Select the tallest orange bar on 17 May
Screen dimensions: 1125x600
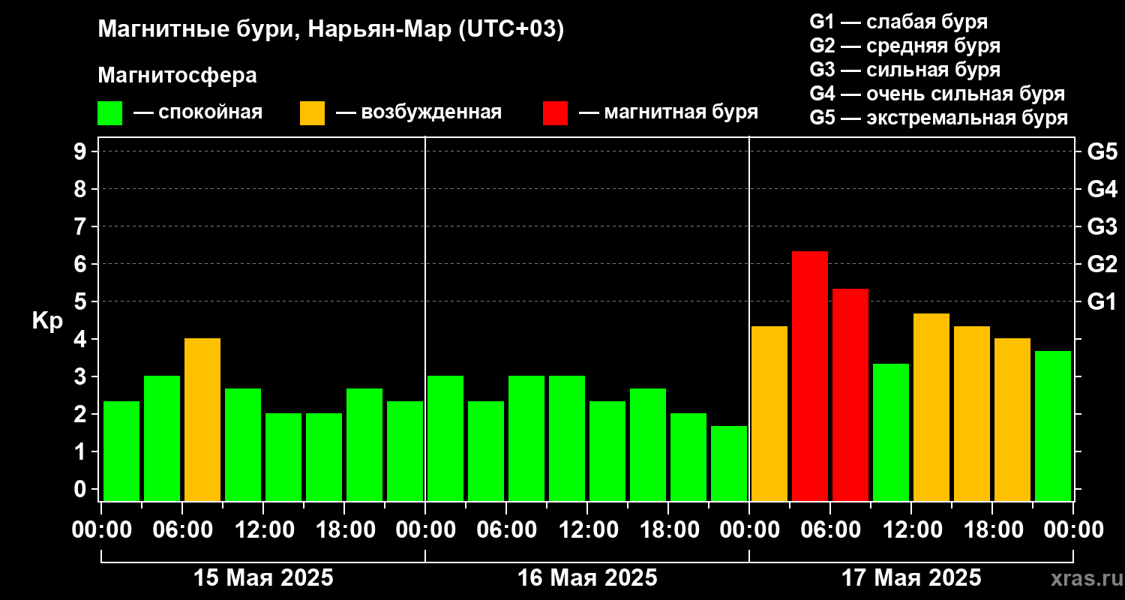931,406
